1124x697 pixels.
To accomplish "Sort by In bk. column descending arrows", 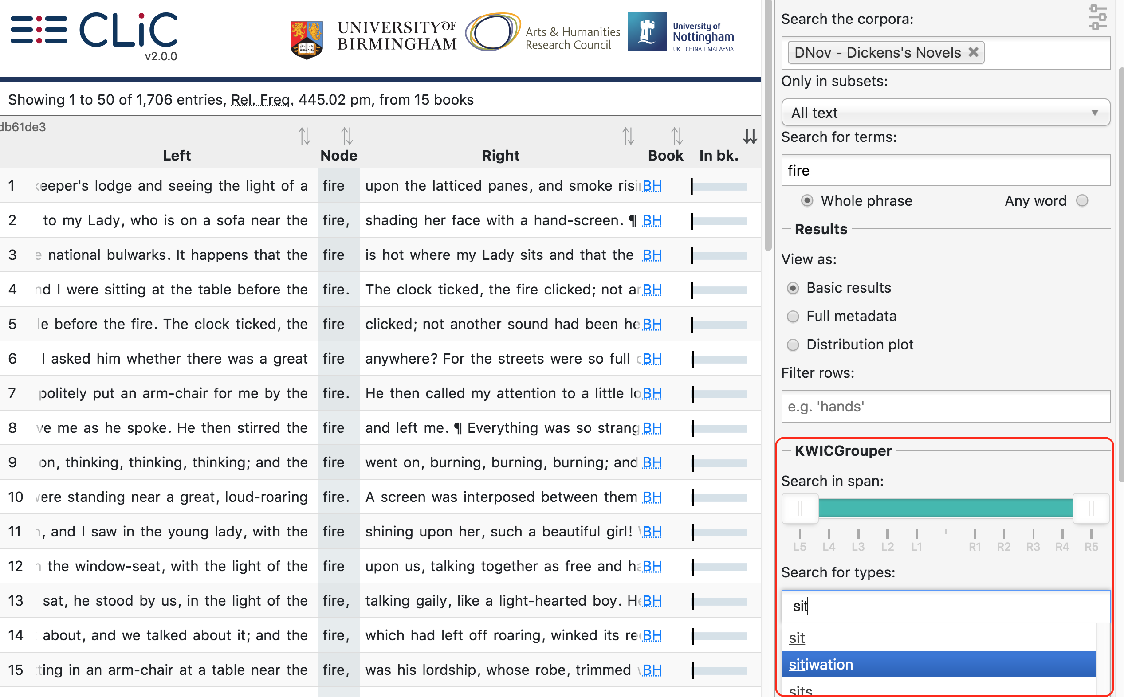I will 750,136.
